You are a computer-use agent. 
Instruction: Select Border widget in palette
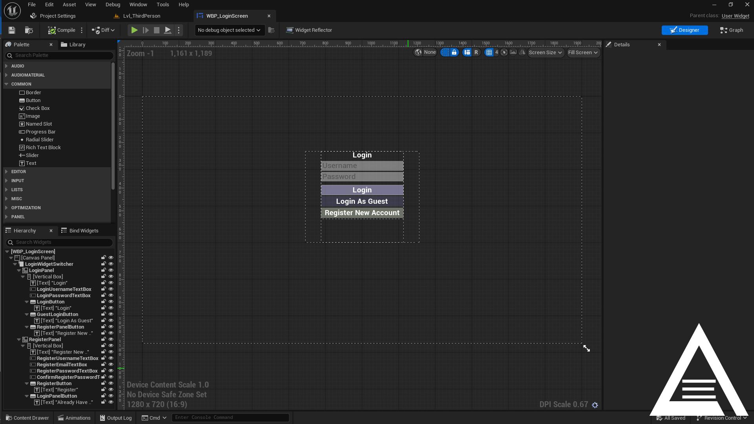click(30, 93)
